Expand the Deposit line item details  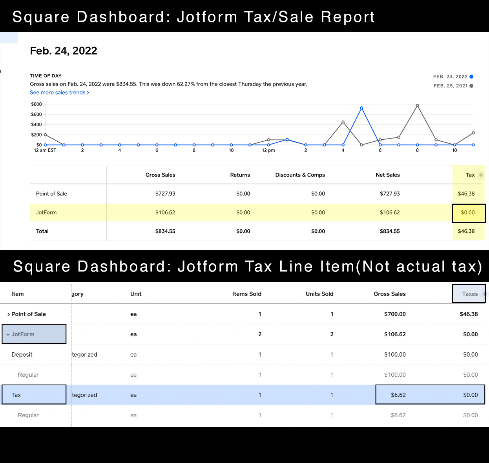click(22, 354)
